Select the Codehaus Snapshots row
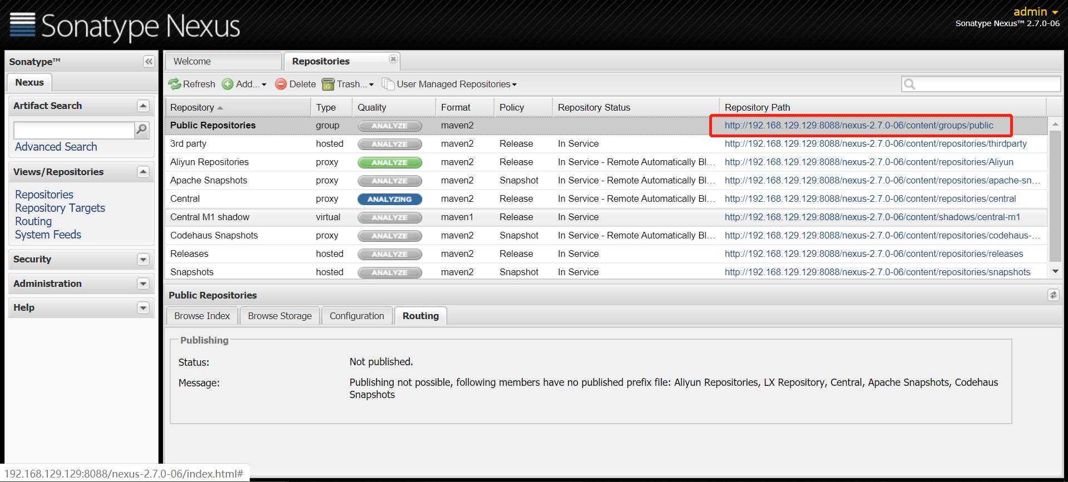 coord(606,235)
